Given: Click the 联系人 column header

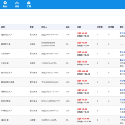Looking at the screenshot, I should tap(44, 27).
